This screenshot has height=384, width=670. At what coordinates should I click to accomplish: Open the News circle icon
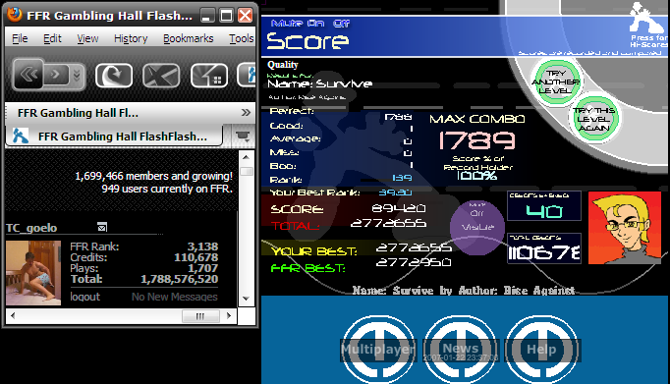click(x=460, y=350)
